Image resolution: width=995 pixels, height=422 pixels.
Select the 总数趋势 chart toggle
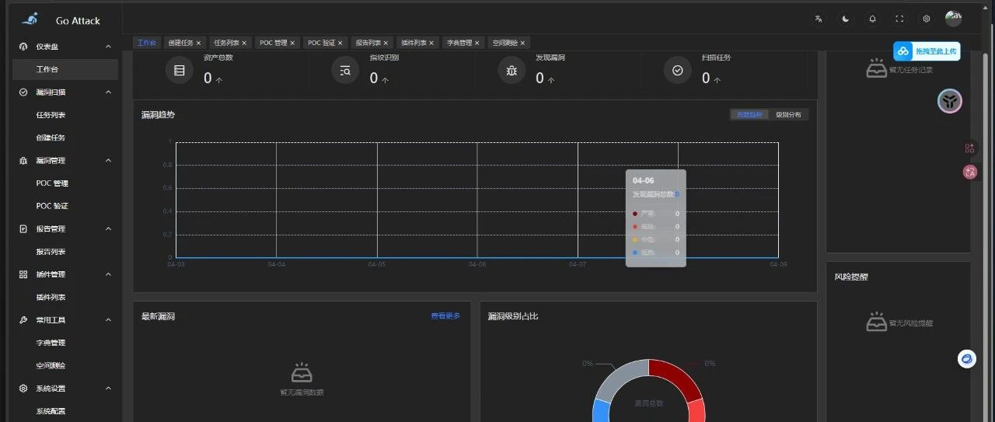coord(749,114)
